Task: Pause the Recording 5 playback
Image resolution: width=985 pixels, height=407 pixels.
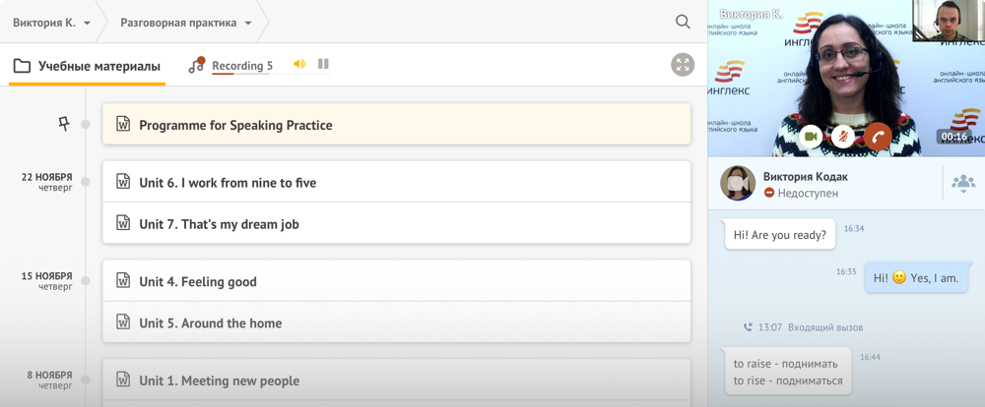Action: [323, 64]
